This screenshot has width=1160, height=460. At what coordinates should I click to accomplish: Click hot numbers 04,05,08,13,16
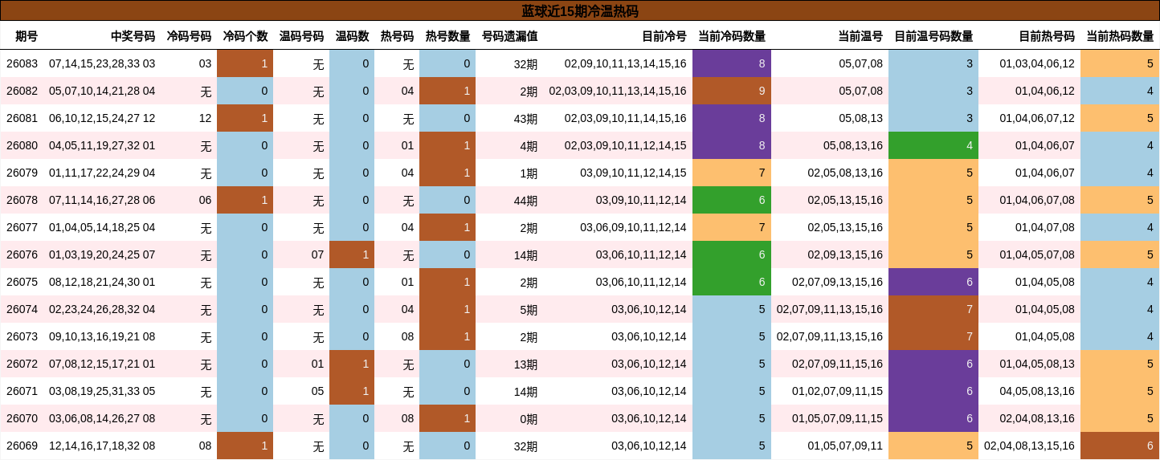1037,391
